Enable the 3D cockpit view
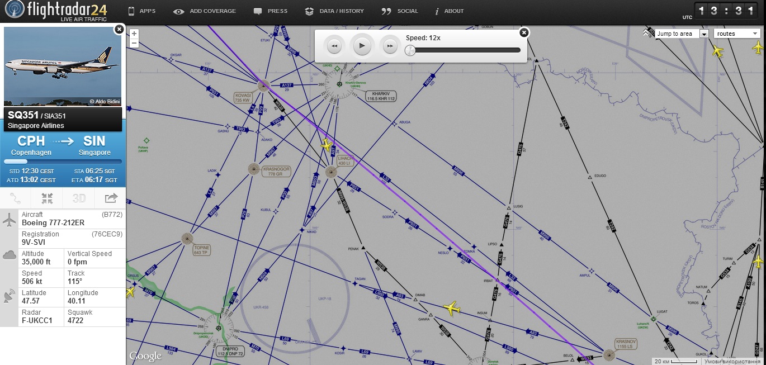 coord(79,198)
